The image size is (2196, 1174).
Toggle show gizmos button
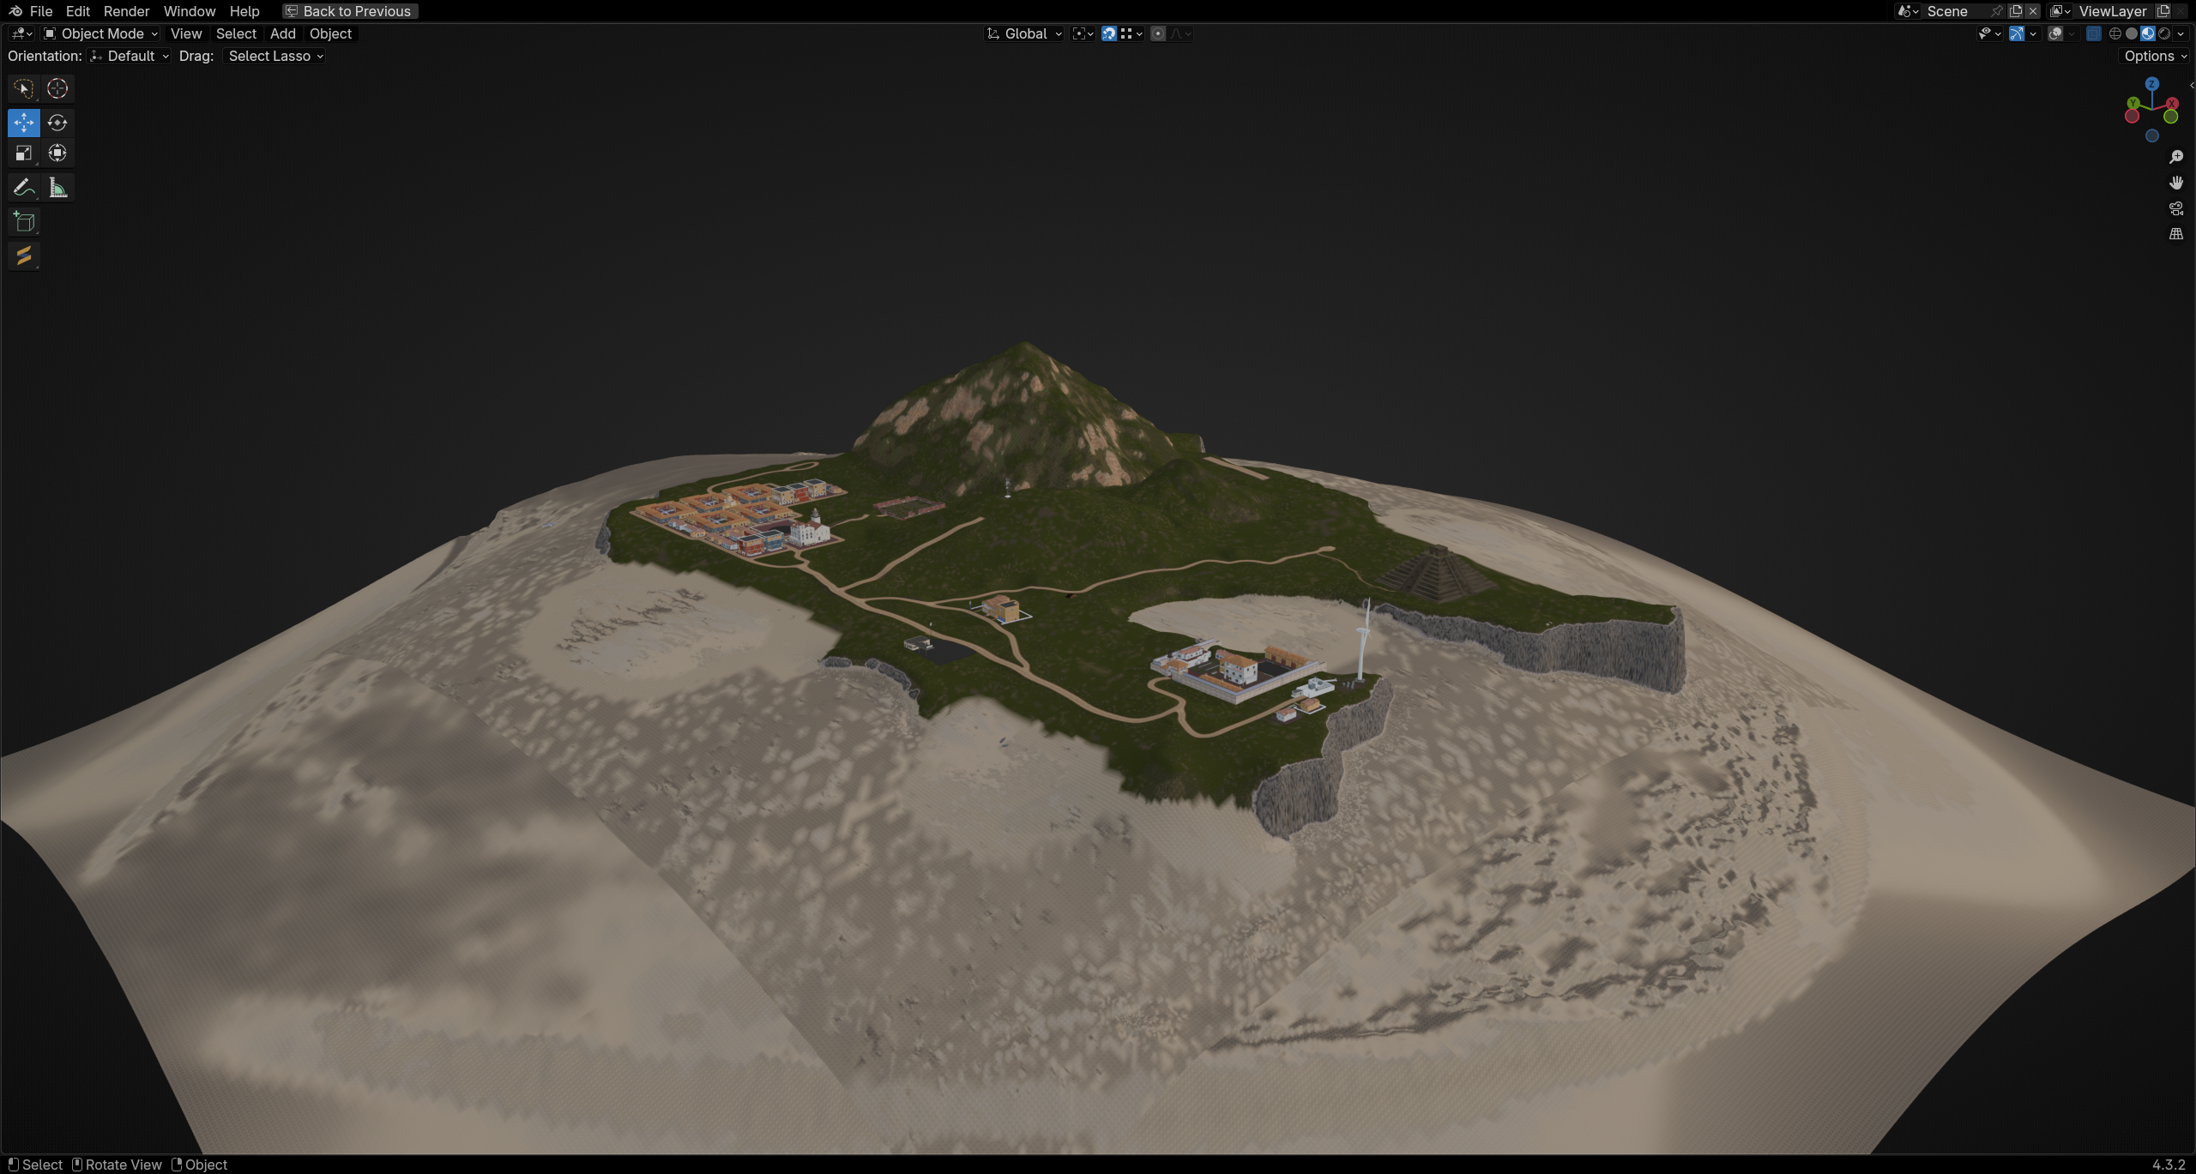point(2017,33)
